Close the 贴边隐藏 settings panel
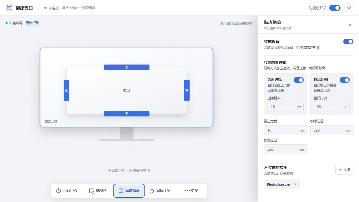The width and height of the screenshot is (359, 202). 350,25
